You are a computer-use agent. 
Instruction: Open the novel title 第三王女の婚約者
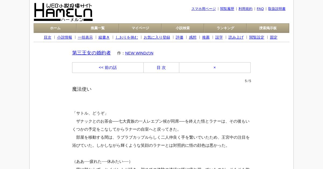point(92,53)
